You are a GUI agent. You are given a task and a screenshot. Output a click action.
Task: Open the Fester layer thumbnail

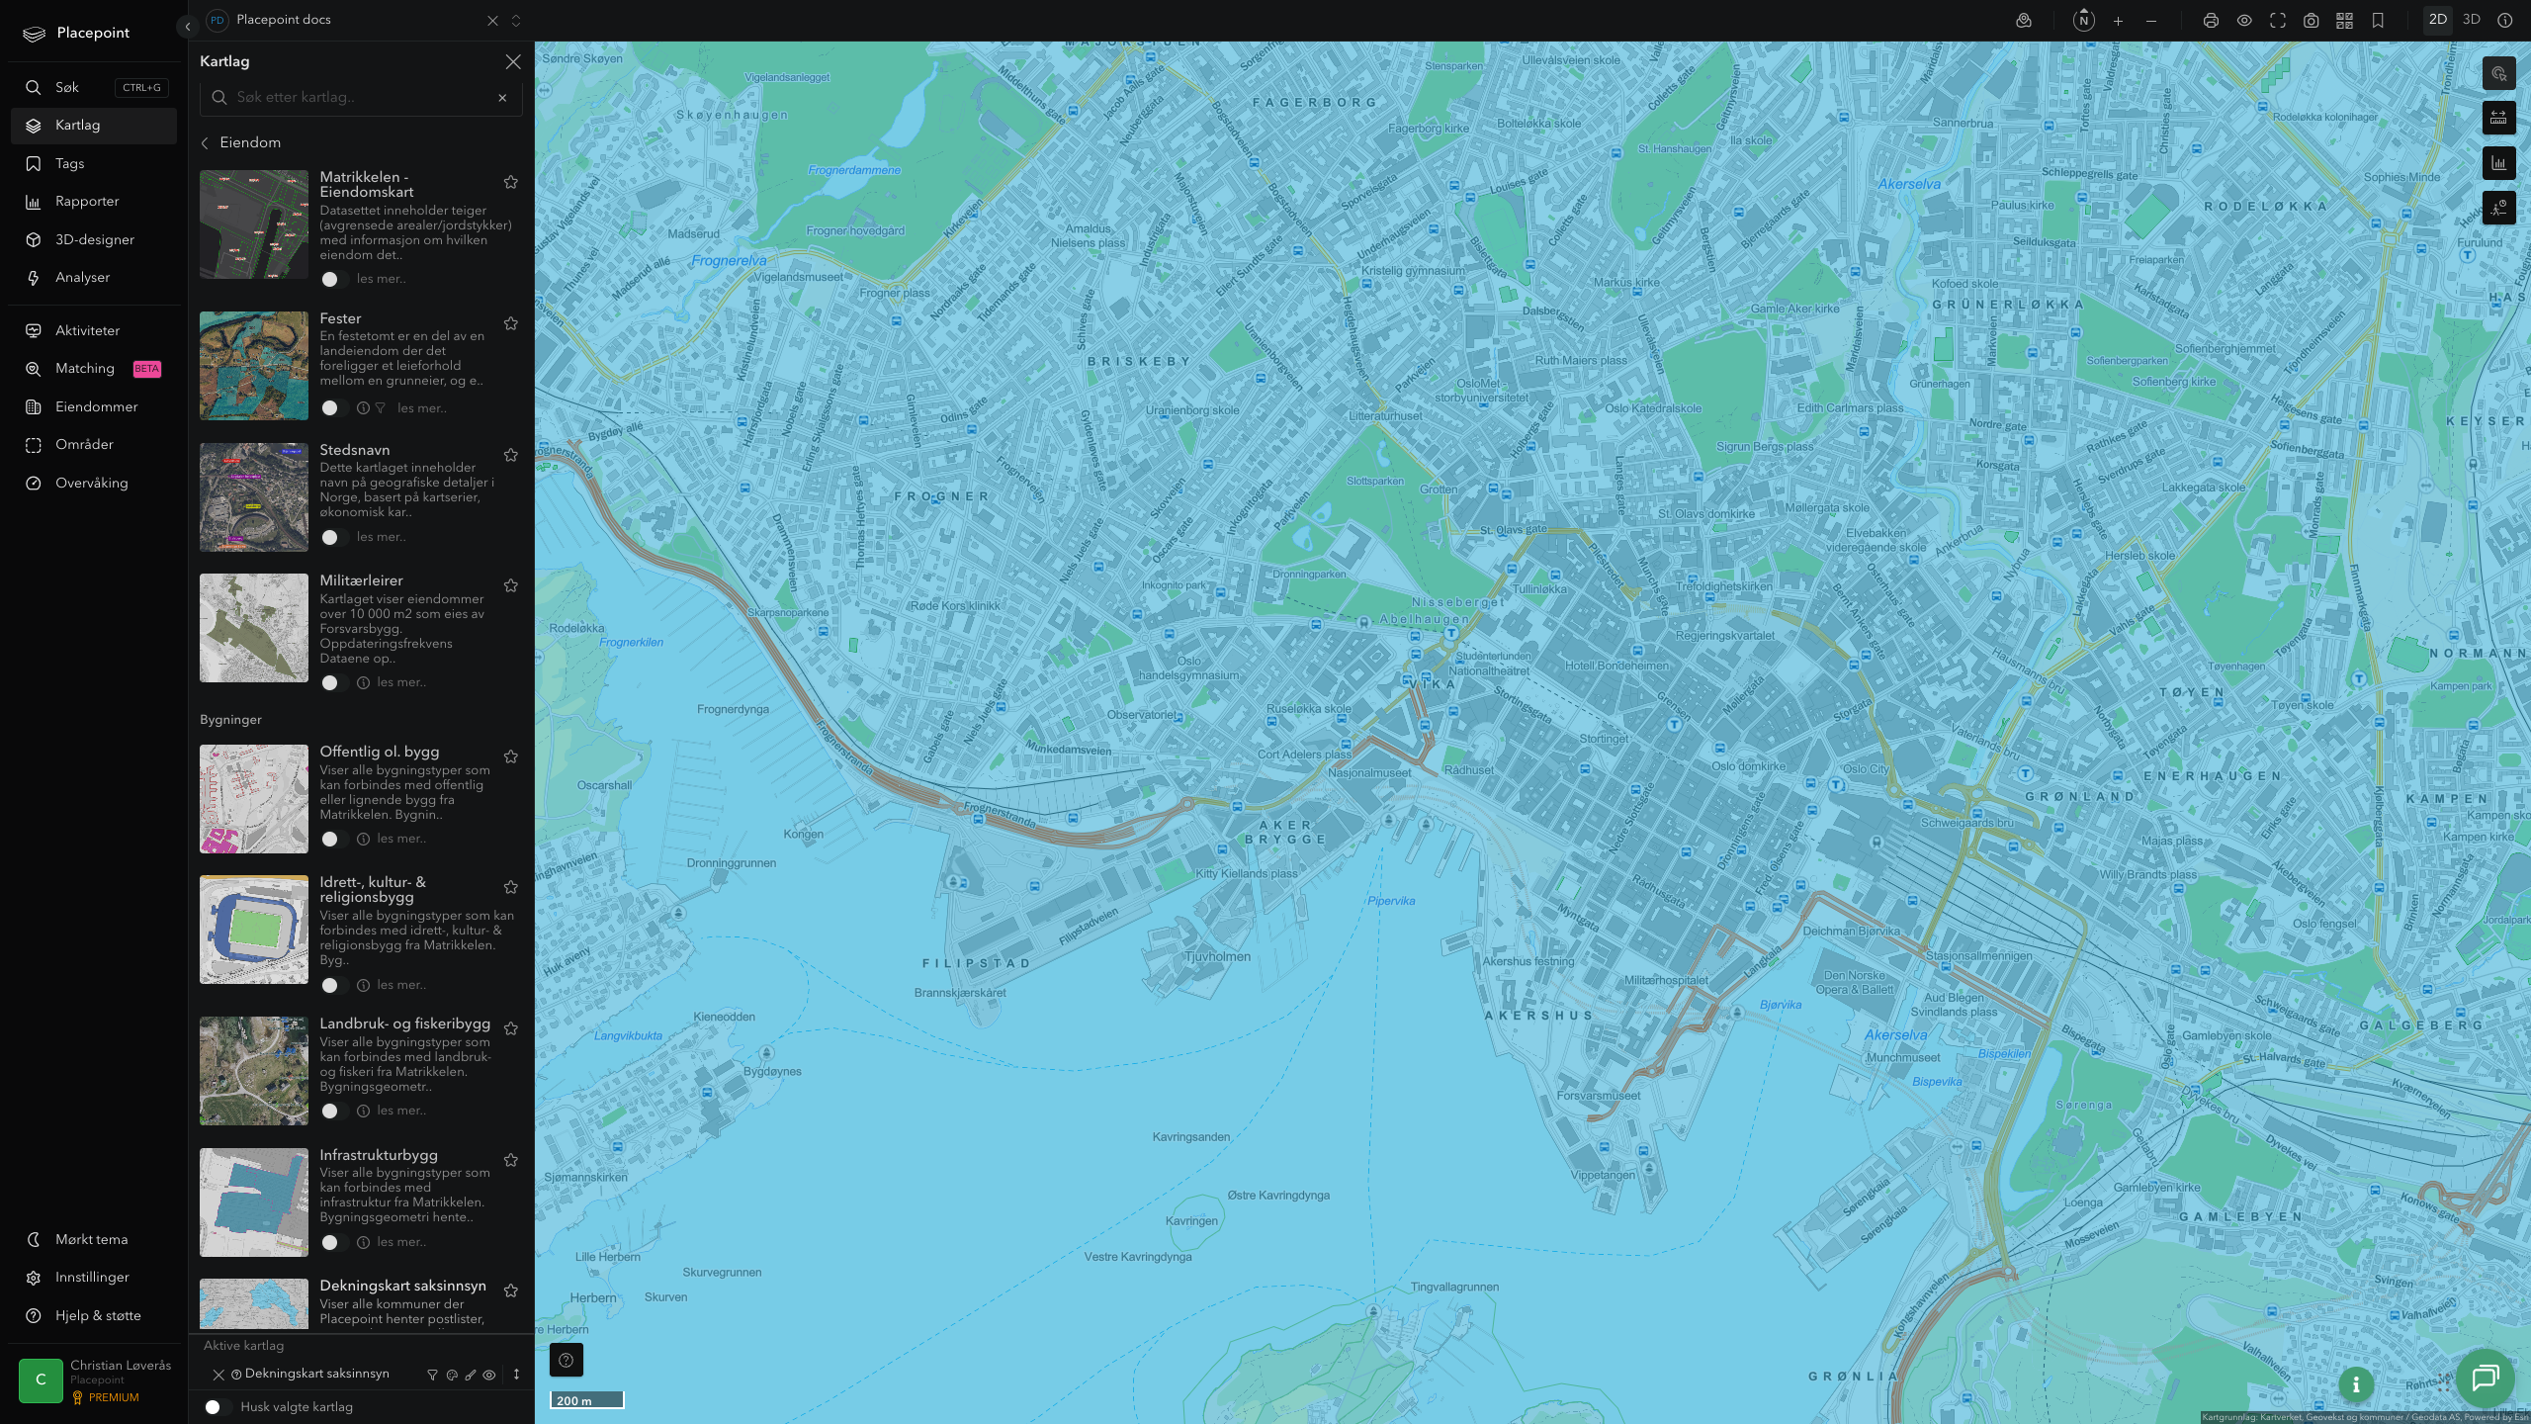(x=254, y=366)
